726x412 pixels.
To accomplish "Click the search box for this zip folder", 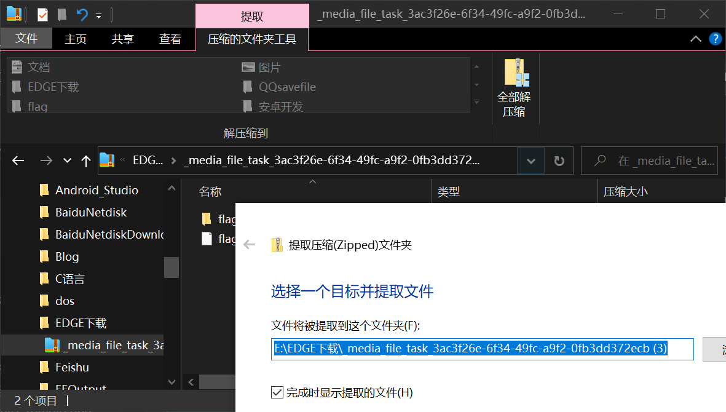I will point(649,160).
